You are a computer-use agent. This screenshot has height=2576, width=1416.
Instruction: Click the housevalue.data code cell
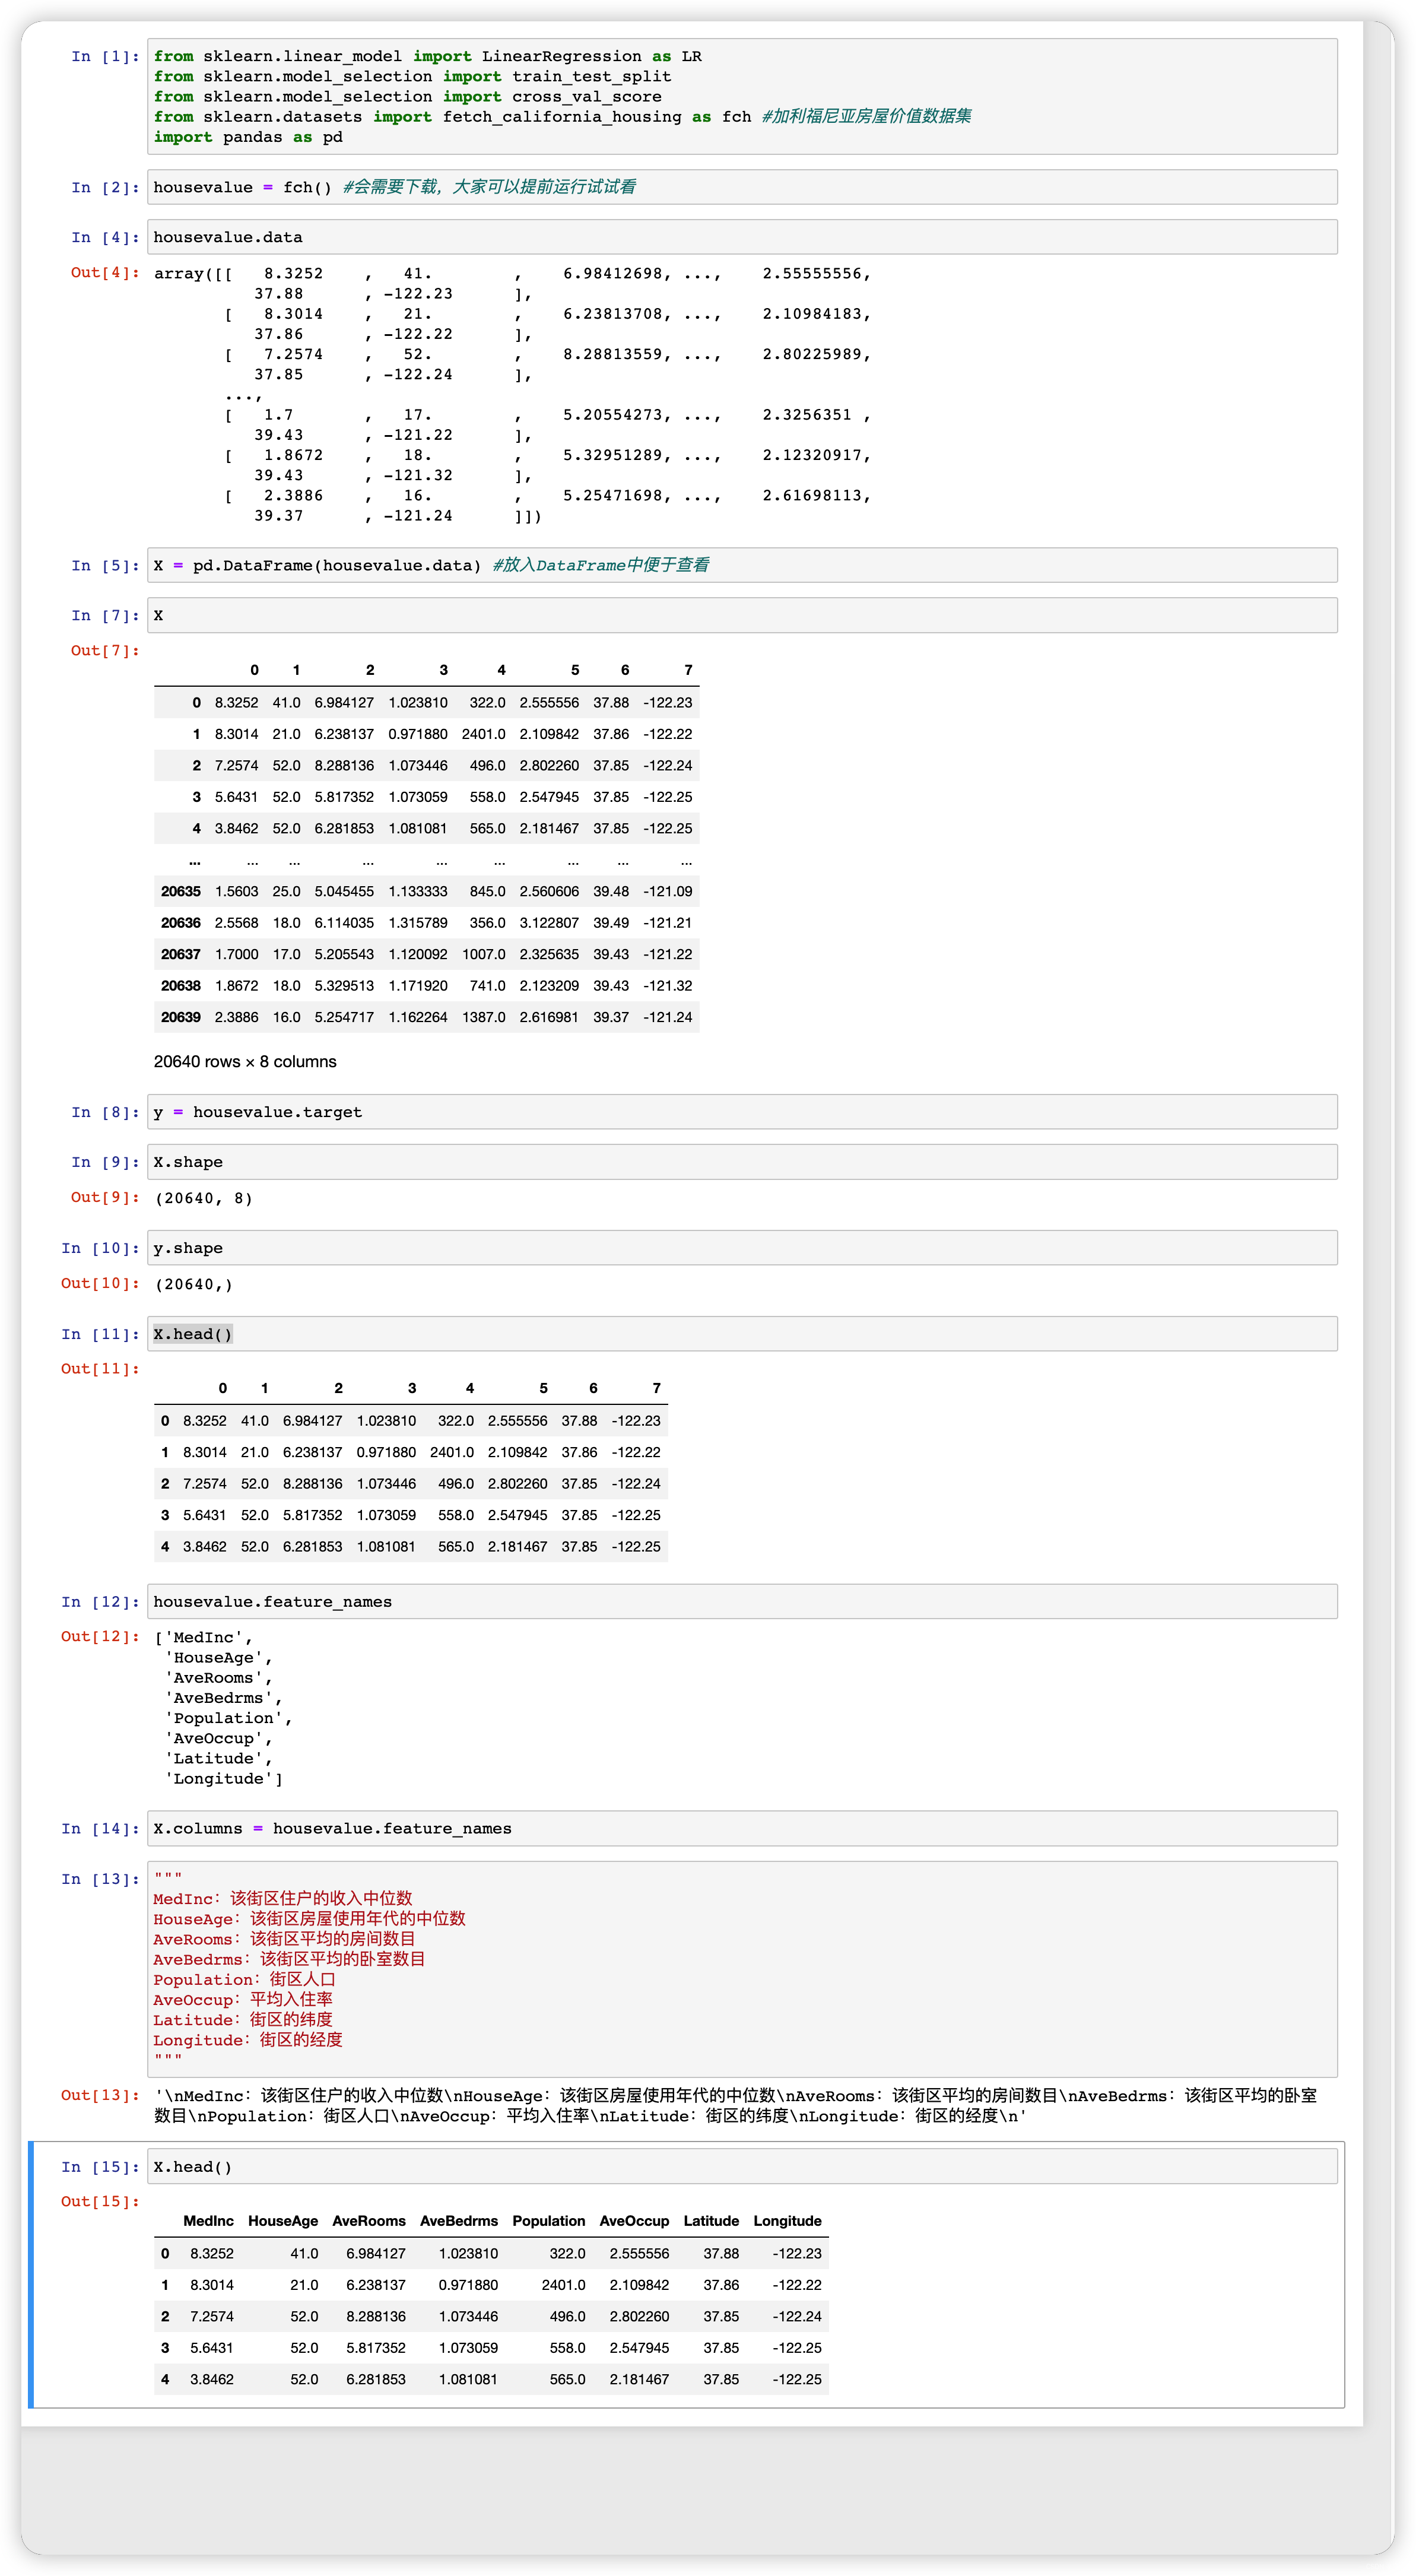click(742, 237)
